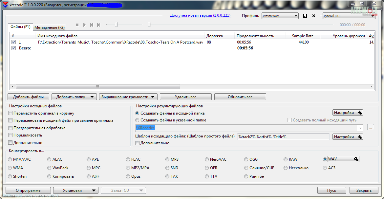This screenshot has width=384, height=199.
Task: Choose Создавать файлы в указанной папке
Action: 138,120
